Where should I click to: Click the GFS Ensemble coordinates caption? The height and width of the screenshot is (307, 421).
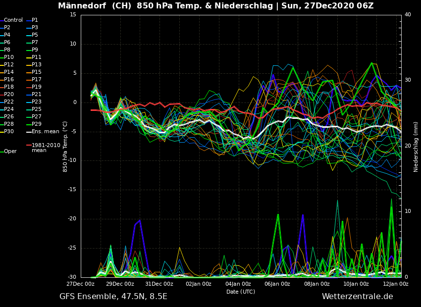tap(113, 297)
